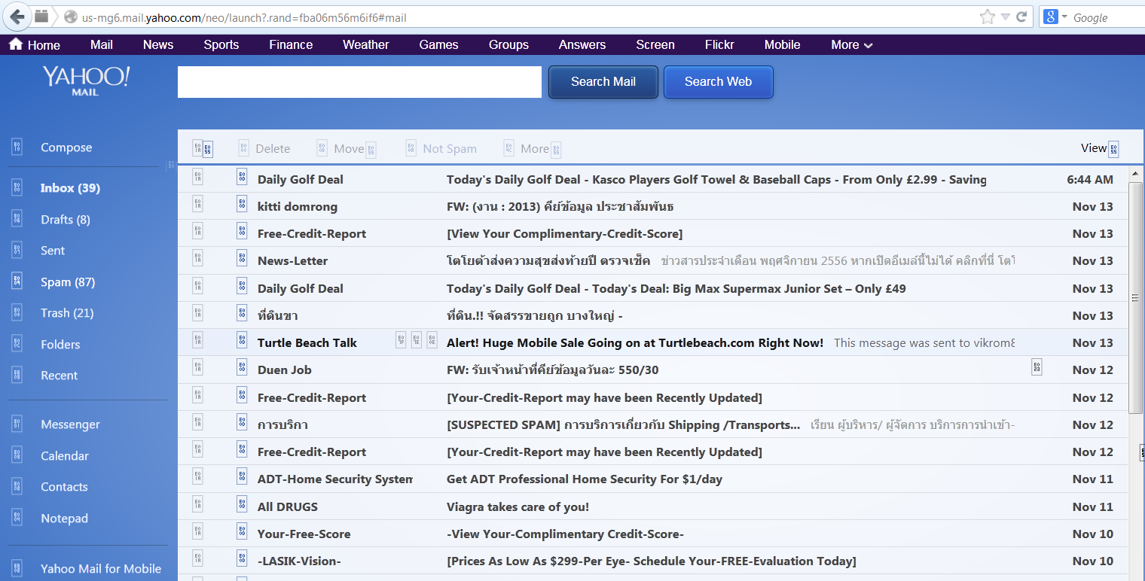Click the Yahoo search input field
This screenshot has width=1145, height=581.
[359, 82]
